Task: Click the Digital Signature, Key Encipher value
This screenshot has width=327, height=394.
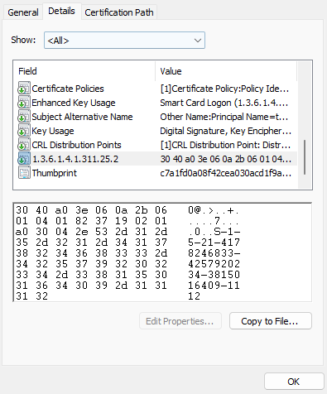Action: (x=225, y=131)
